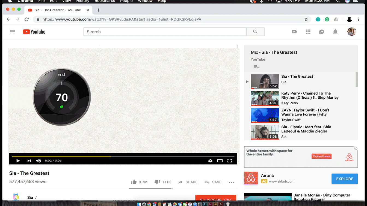367x206 pixels.
Task: Open the Bookmarks menu
Action: [105, 1]
